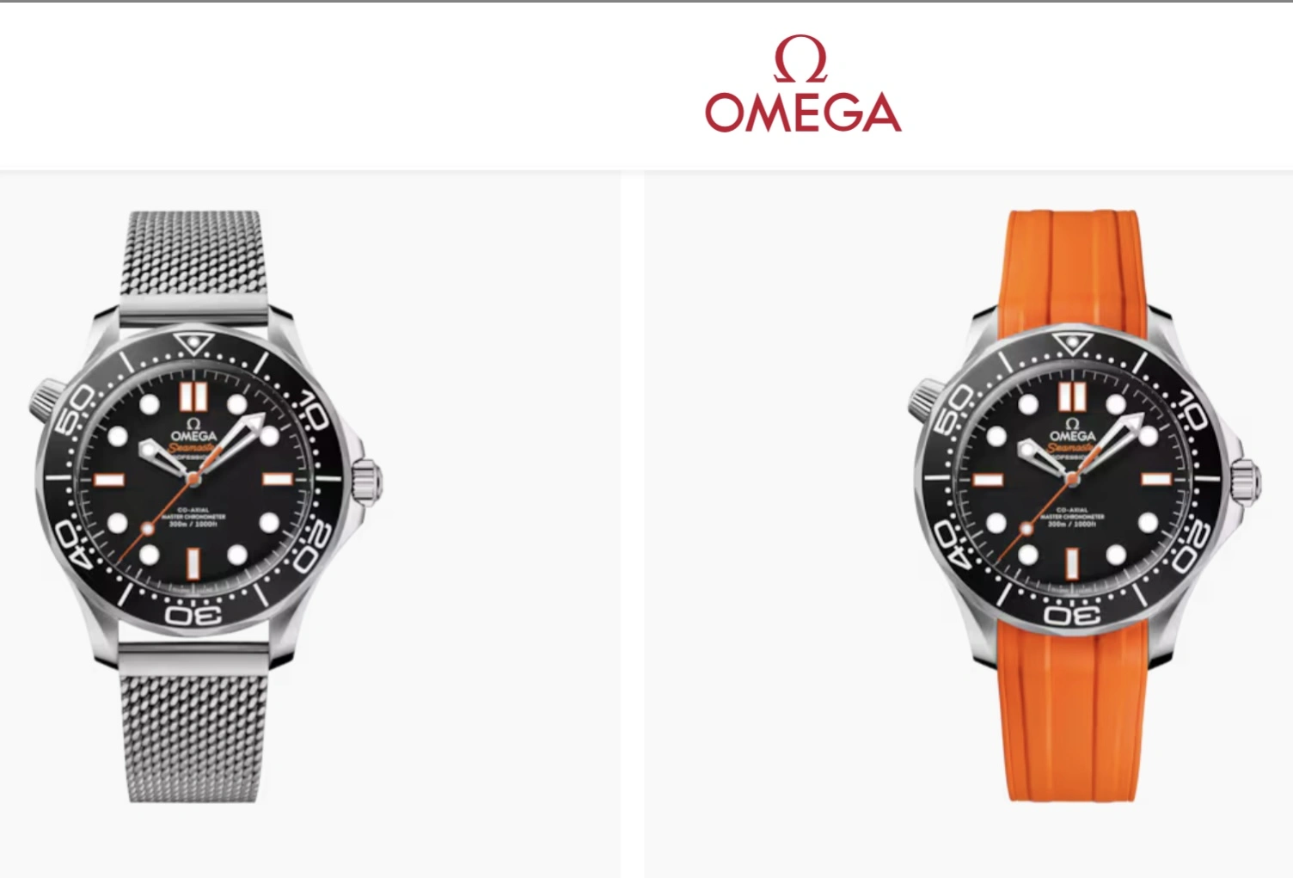Click the Seamaster dial text on left watch
Image resolution: width=1293 pixels, height=878 pixels.
point(193,447)
